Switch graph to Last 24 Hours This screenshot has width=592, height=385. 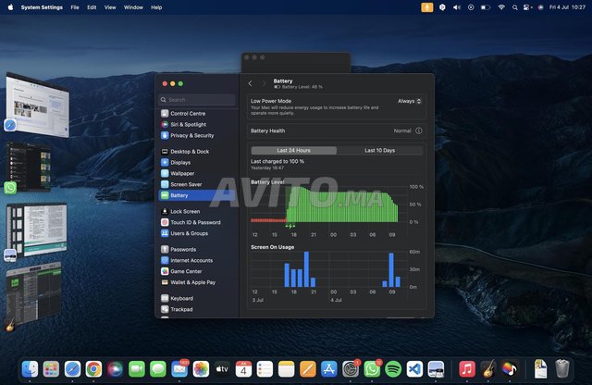(x=293, y=150)
